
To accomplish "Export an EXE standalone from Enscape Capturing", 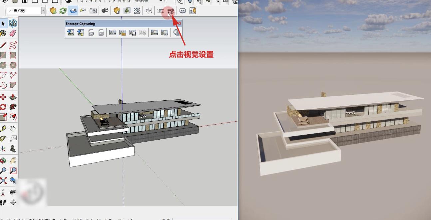I will (x=91, y=33).
